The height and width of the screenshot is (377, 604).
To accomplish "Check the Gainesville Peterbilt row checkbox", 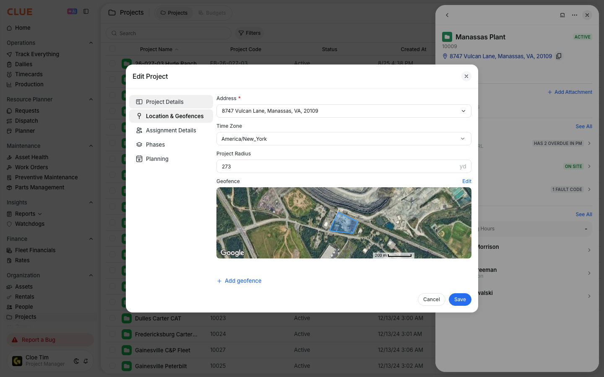I will 112,366.
